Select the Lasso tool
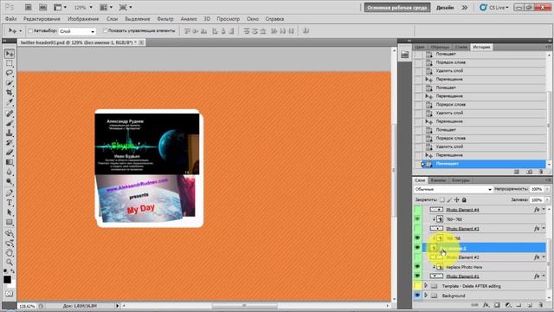 tap(10, 73)
